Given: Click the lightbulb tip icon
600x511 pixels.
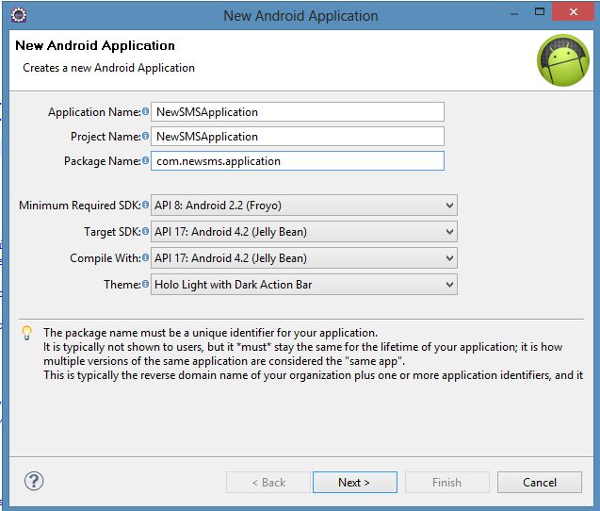Looking at the screenshot, I should click(26, 333).
